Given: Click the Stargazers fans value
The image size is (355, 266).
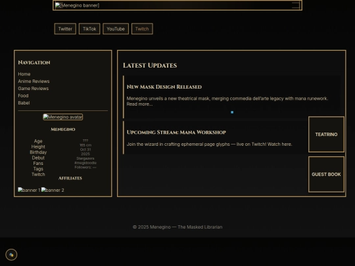Looking at the screenshot, I should [85, 158].
